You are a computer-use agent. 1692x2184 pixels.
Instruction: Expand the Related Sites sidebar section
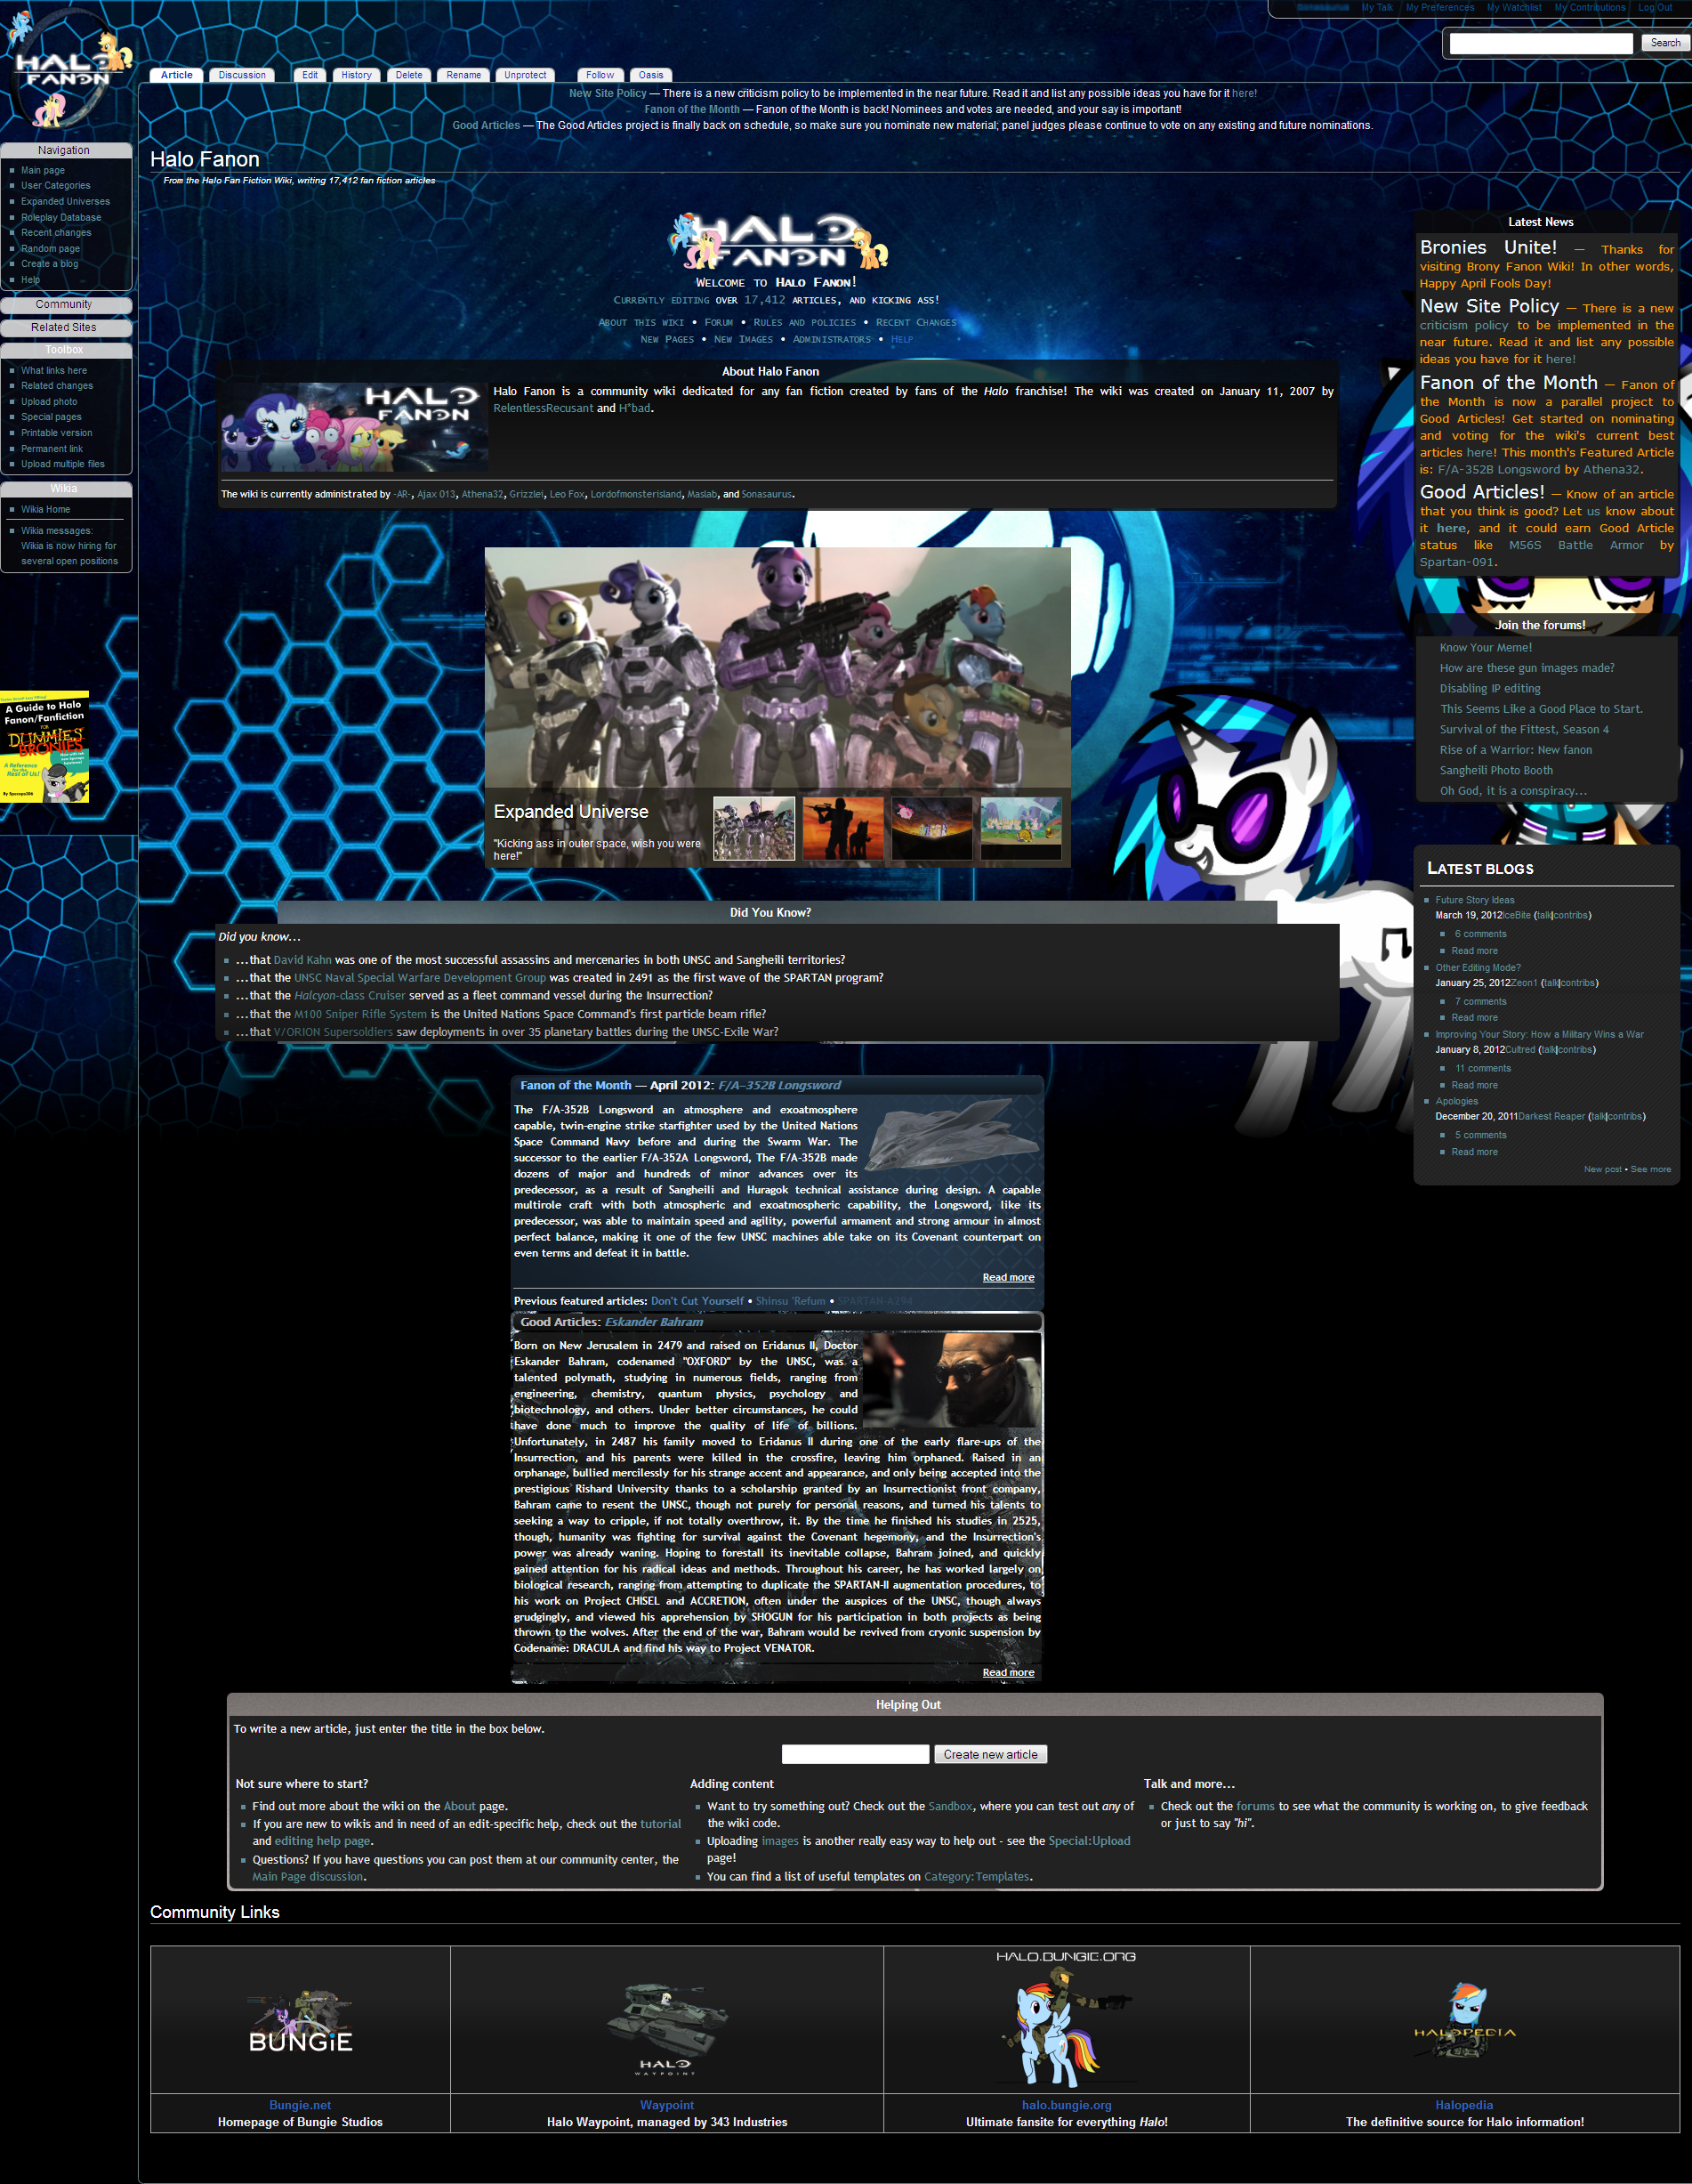[x=64, y=327]
